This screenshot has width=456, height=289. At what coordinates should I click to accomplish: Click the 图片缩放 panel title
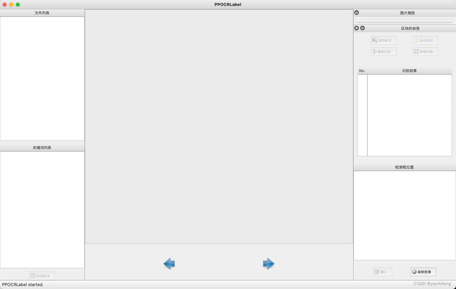pos(407,13)
